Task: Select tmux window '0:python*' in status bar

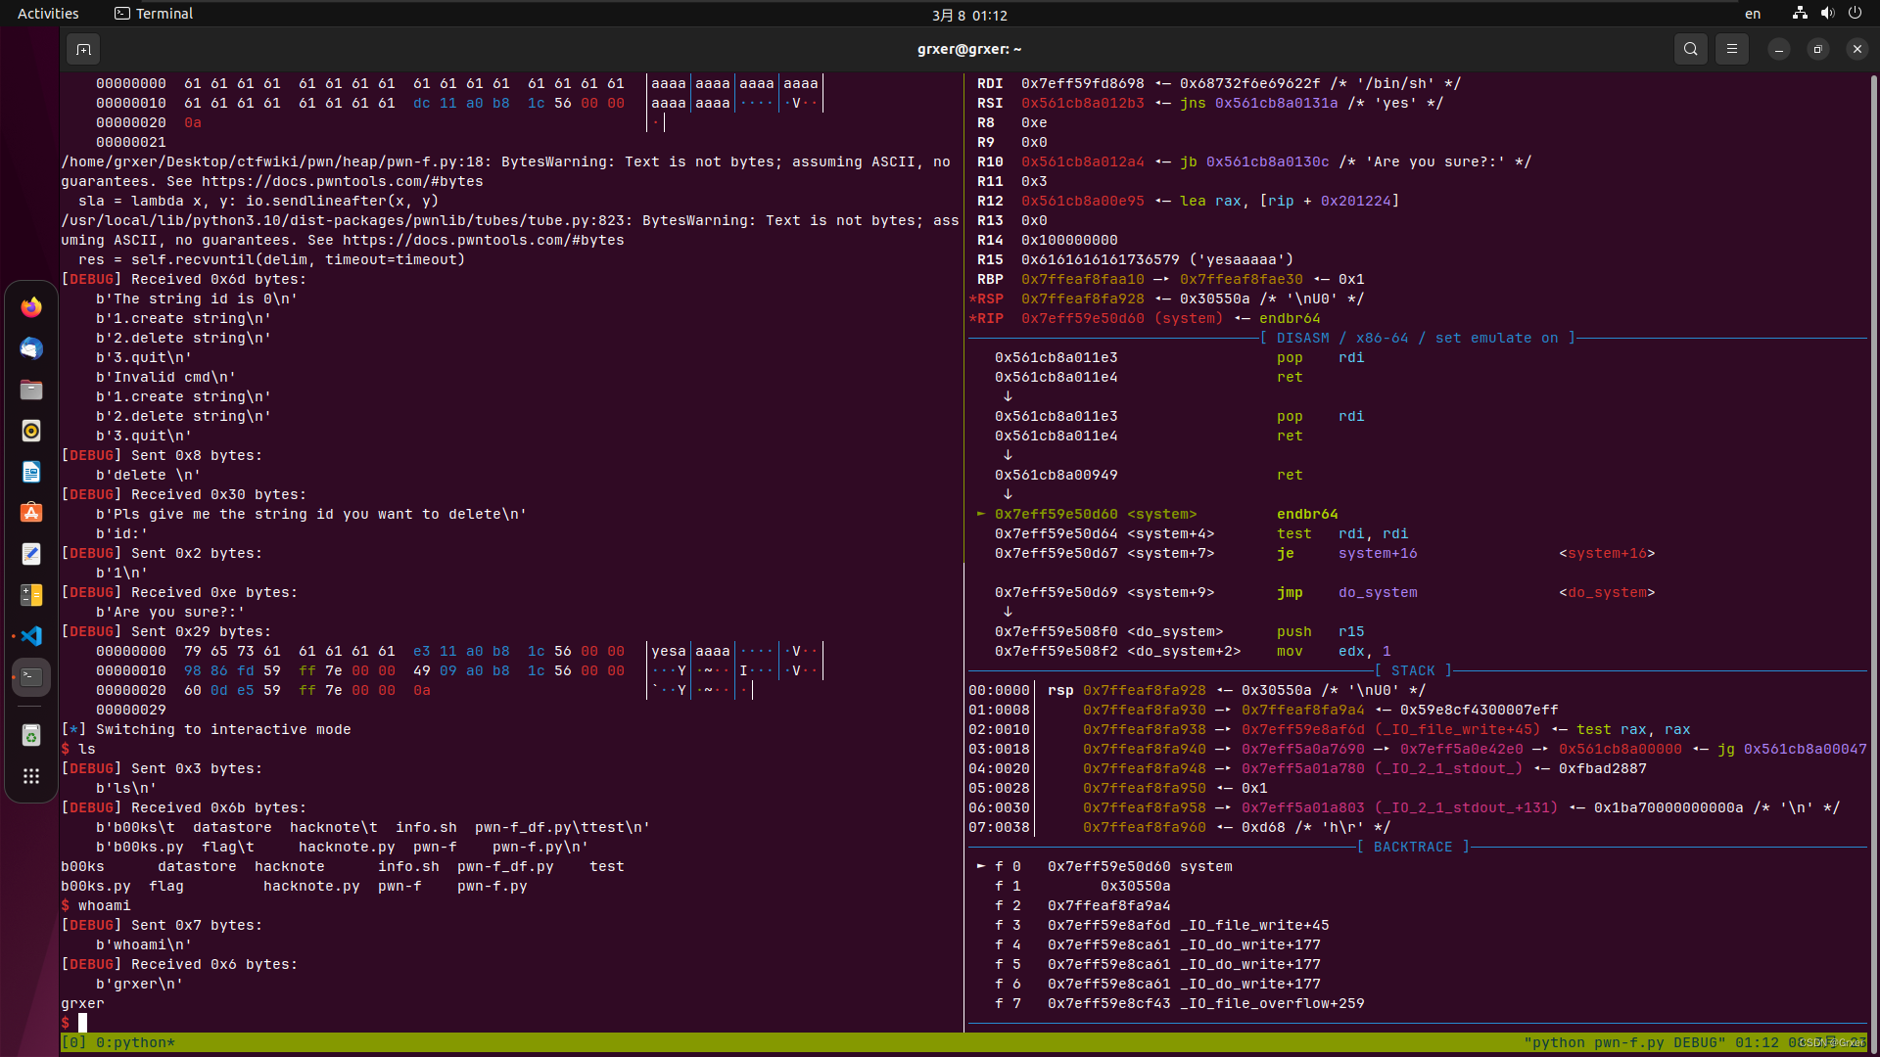Action: (135, 1042)
